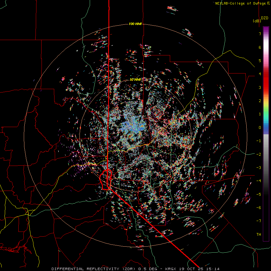Image resolution: width=271 pixels, height=271 pixels.
Task: Click the '7' value on the color scale
Action: click(260, 34)
